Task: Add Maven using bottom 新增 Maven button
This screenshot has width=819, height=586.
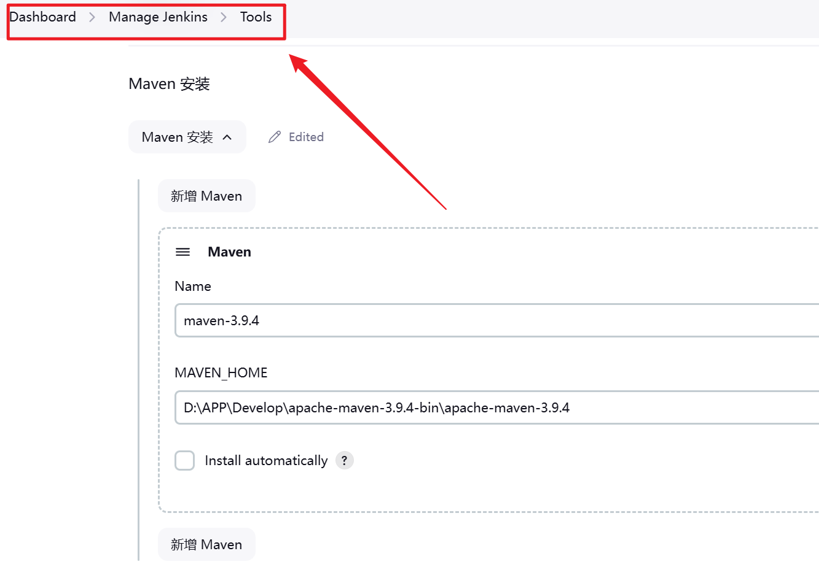Action: [x=206, y=544]
